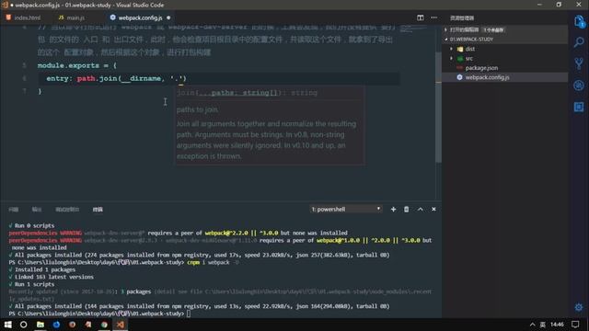Click the path.join entry code line
This screenshot has height=331, width=589.
117,78
